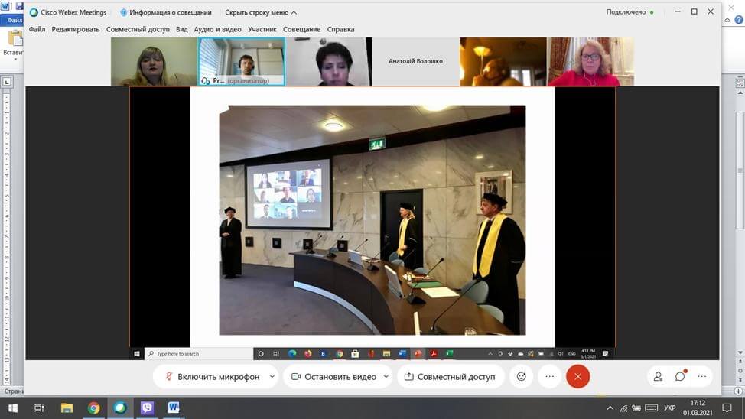This screenshot has height=419, width=745.
Task: Expand video options arrow
Action: tap(386, 376)
